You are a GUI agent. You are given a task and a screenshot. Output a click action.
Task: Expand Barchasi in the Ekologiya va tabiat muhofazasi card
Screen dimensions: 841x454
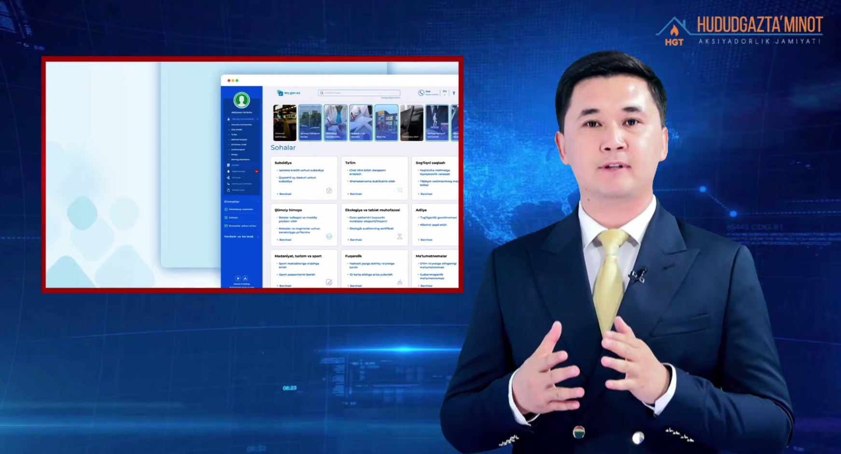[355, 240]
